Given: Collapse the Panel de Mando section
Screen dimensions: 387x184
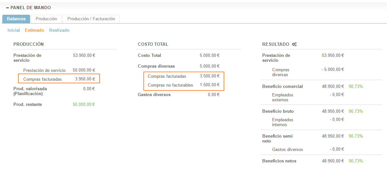Looking at the screenshot, I should pos(8,8).
